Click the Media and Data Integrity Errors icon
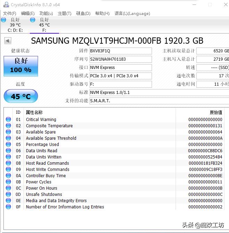 tap(8, 200)
